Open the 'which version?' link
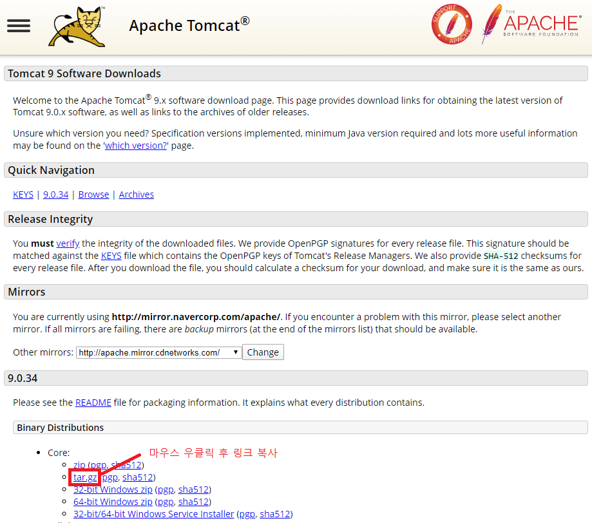 [136, 146]
